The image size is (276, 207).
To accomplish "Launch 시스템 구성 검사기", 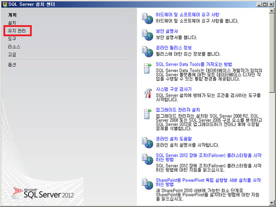I will pyautogui.click(x=174, y=89).
